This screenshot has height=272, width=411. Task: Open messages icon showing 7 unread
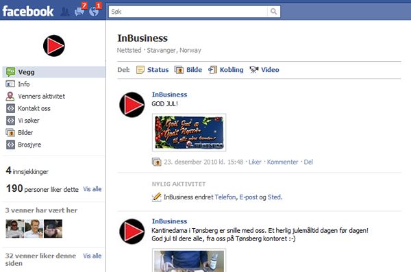coord(79,10)
